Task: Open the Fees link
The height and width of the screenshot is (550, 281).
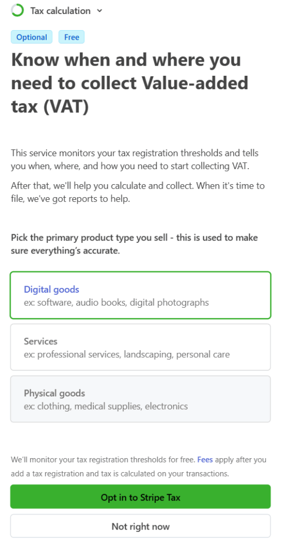Action: [205, 460]
